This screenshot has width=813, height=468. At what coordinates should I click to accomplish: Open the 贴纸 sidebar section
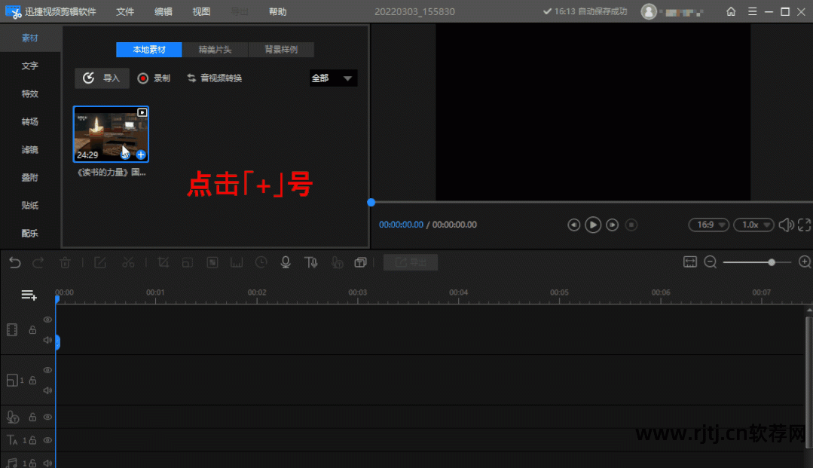30,206
